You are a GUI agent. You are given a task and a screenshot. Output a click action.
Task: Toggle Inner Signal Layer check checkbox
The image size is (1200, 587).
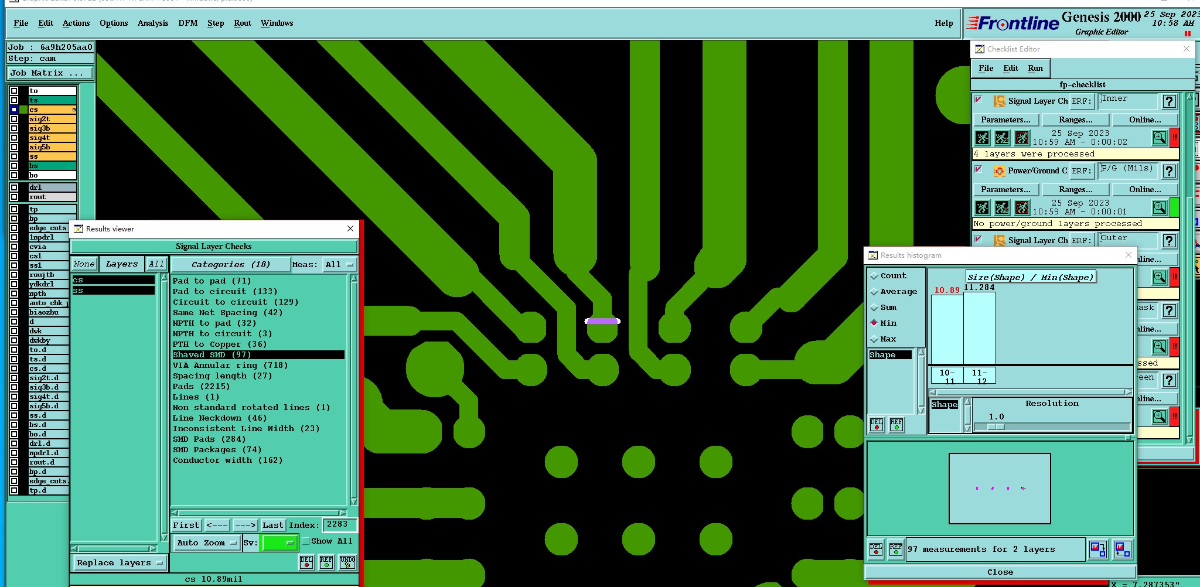click(x=978, y=100)
